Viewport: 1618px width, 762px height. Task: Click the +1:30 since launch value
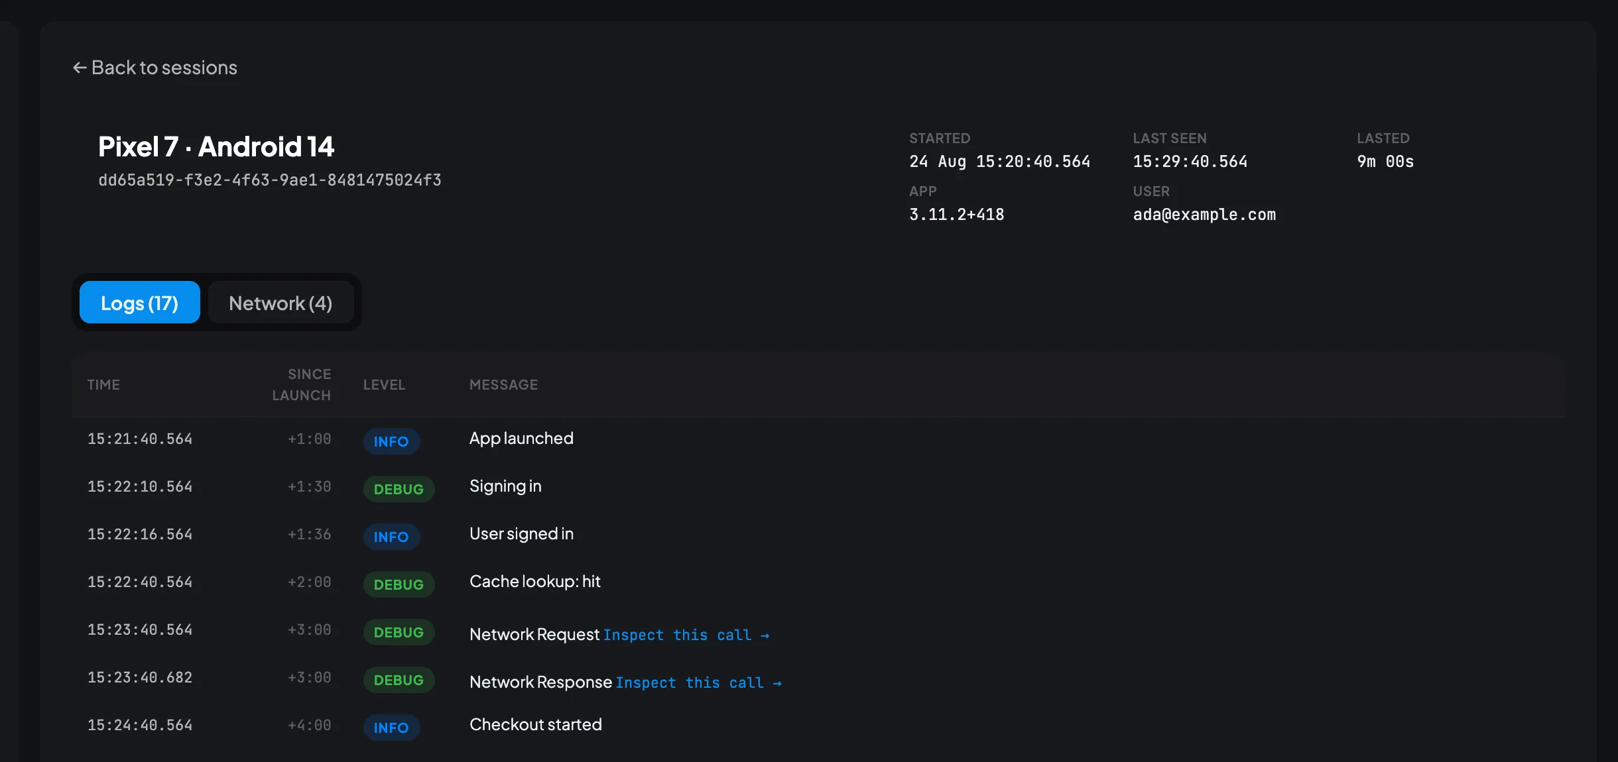[x=309, y=487]
